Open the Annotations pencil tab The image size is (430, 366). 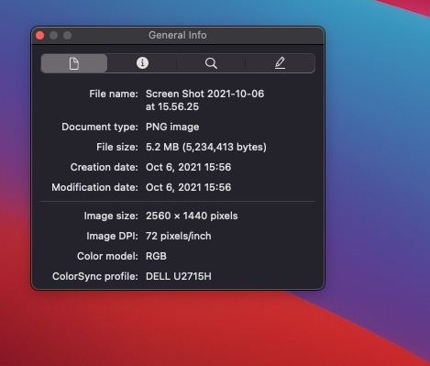280,63
